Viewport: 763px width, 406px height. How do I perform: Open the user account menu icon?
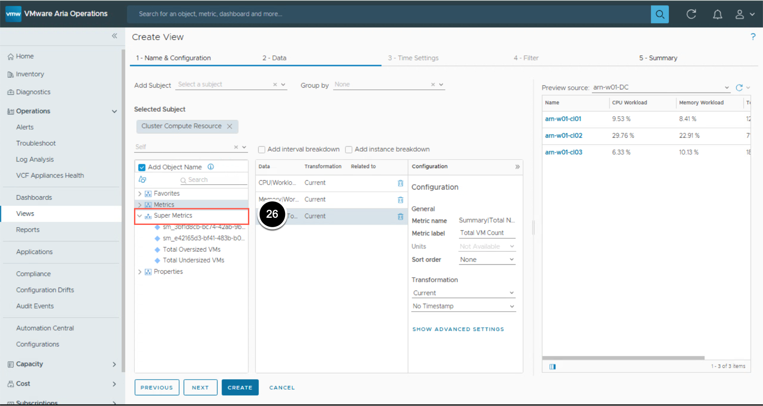click(740, 14)
